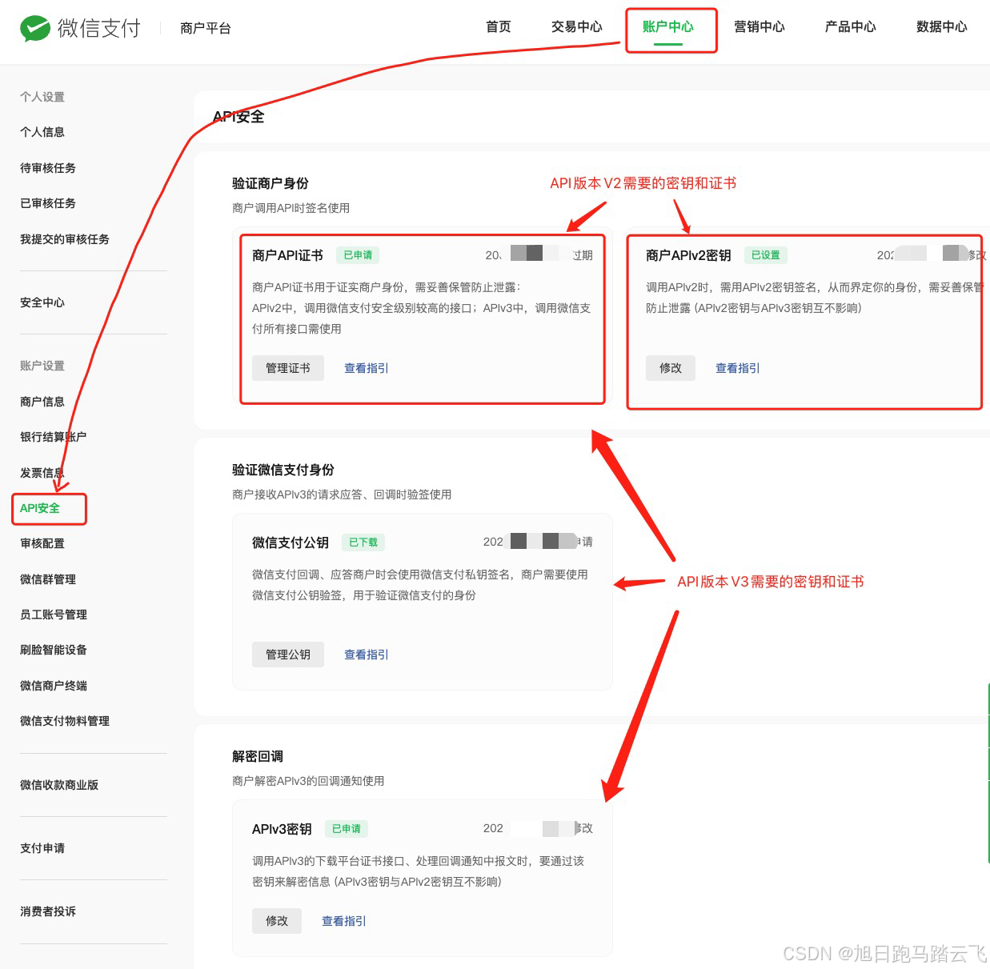Open 刷脸智能设备 sidebar item

coord(54,650)
